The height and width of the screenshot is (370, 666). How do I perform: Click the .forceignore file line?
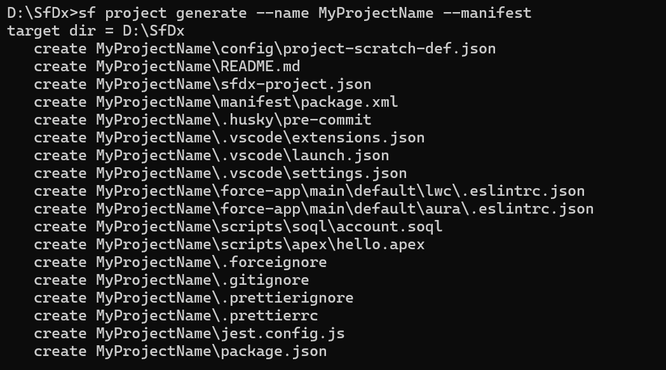pos(211,262)
